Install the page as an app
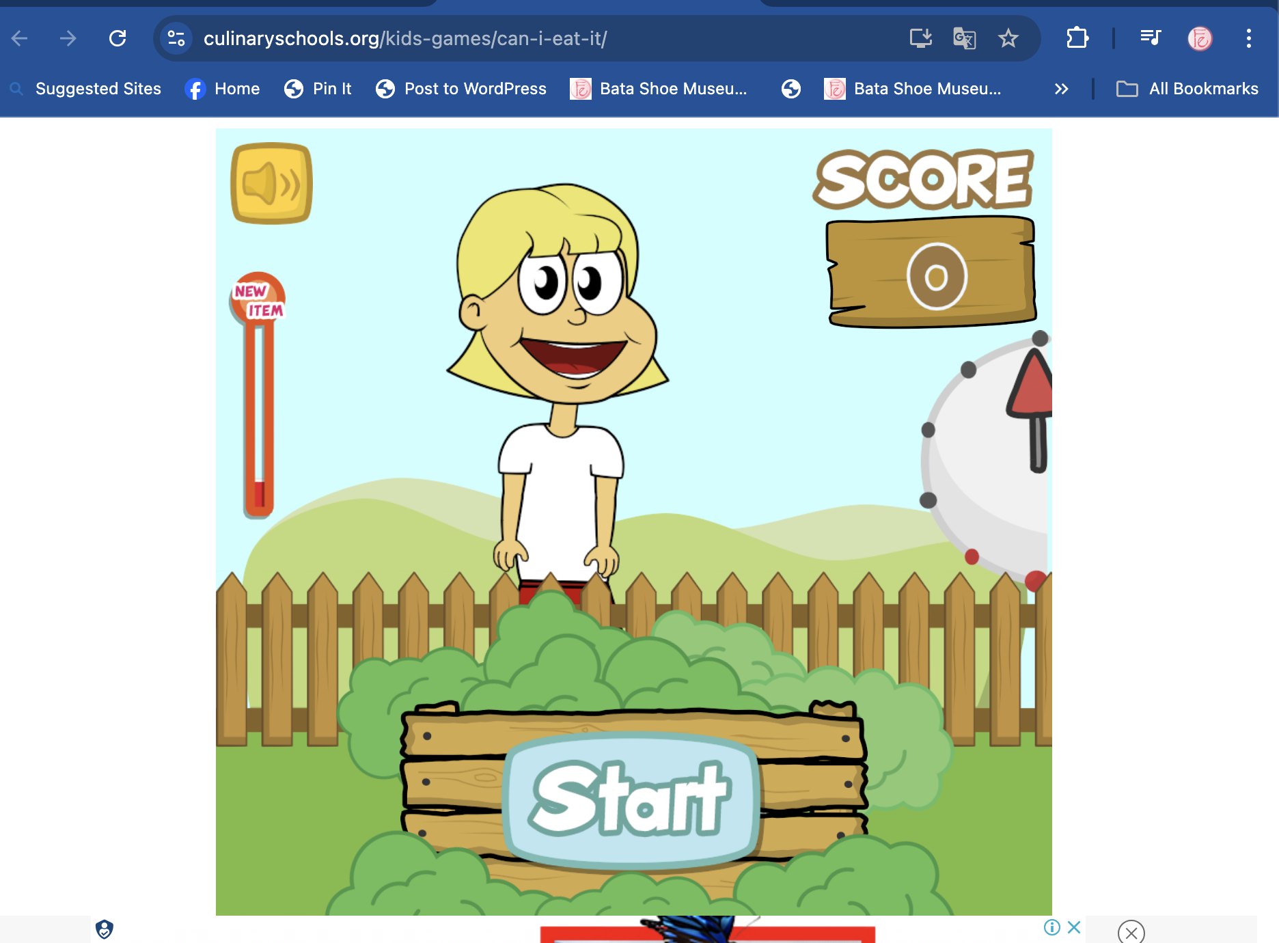The width and height of the screenshot is (1279, 943). [921, 38]
